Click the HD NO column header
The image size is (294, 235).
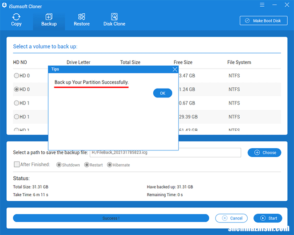pos(20,62)
